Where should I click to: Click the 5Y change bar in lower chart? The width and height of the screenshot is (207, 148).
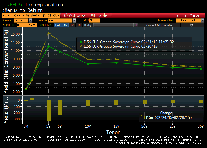tap(60, 108)
